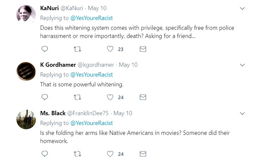Retweet KaNuri's whitening system tweet

(78, 49)
